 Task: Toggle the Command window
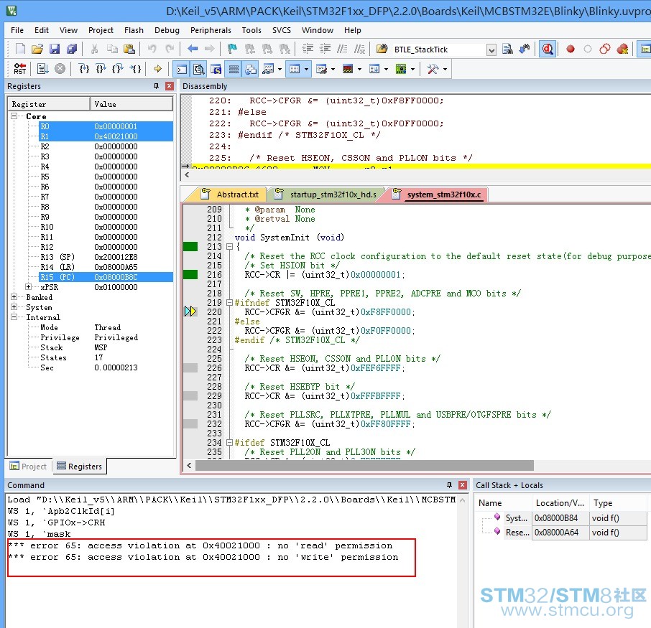pos(182,69)
